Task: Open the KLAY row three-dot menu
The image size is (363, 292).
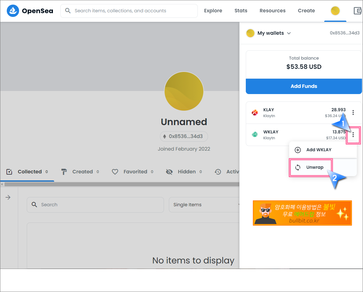Action: [353, 113]
